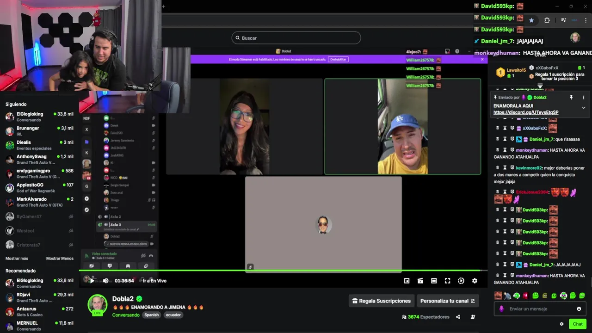
Task: Open the discord.gg pinned link
Action: [526, 112]
